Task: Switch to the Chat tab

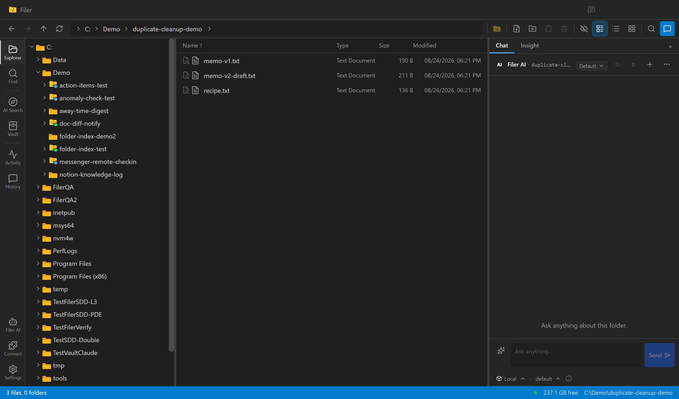Action: click(502, 46)
